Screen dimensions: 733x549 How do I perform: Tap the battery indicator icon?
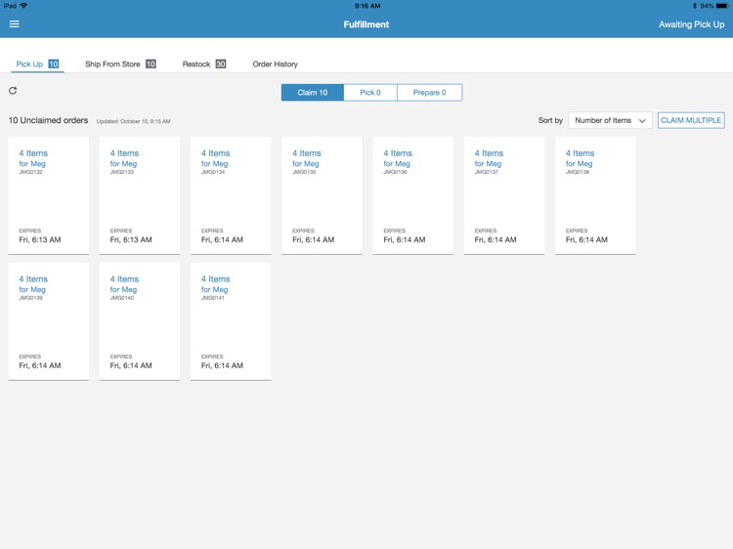coord(722,6)
